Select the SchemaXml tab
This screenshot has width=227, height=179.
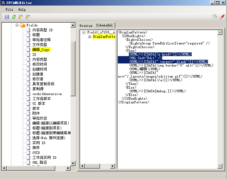click(104, 25)
